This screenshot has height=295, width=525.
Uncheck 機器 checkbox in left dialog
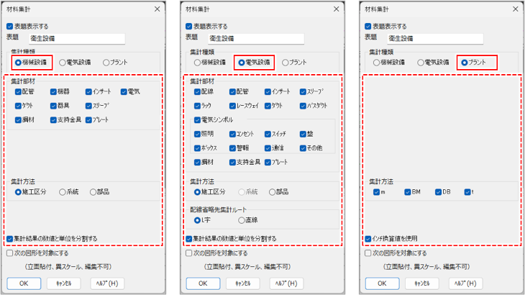click(x=54, y=91)
